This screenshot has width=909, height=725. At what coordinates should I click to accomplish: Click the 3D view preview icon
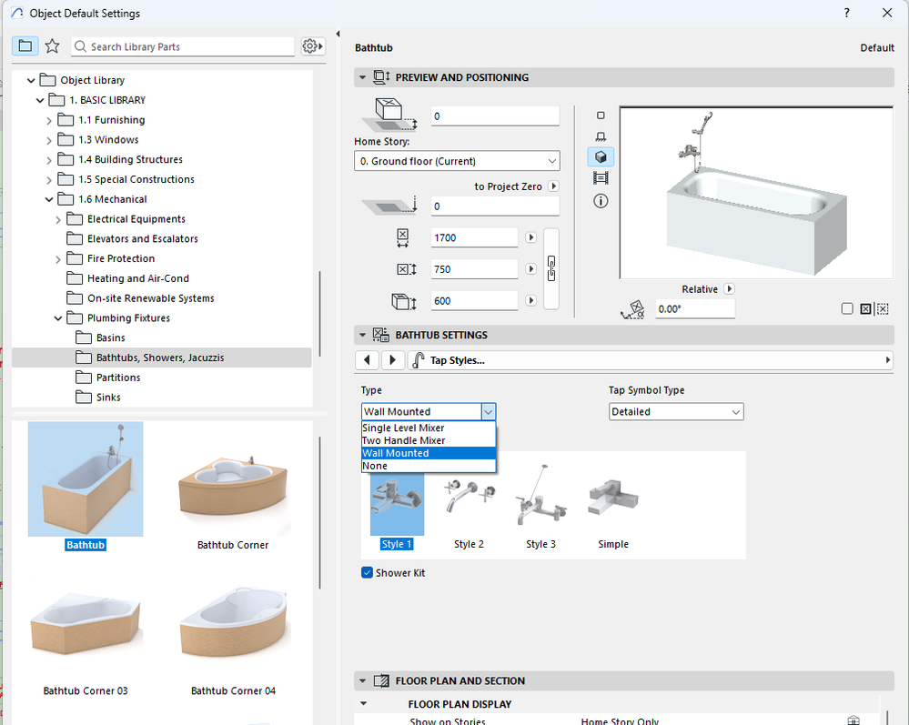(x=601, y=157)
